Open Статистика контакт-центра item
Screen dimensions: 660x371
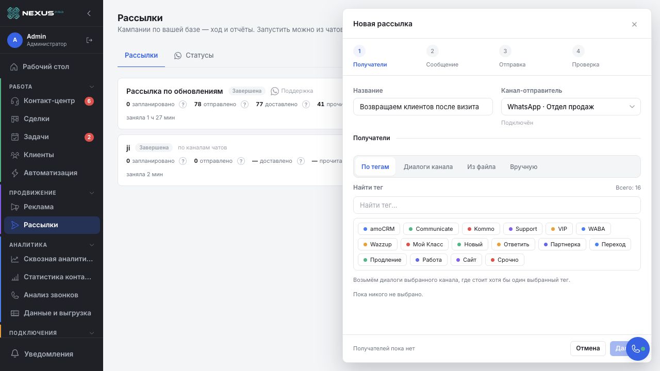click(52, 277)
